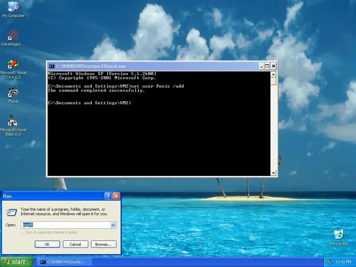Click the cmd window scrollbar thumb
This screenshot has height=267, width=356.
click(x=273, y=81)
